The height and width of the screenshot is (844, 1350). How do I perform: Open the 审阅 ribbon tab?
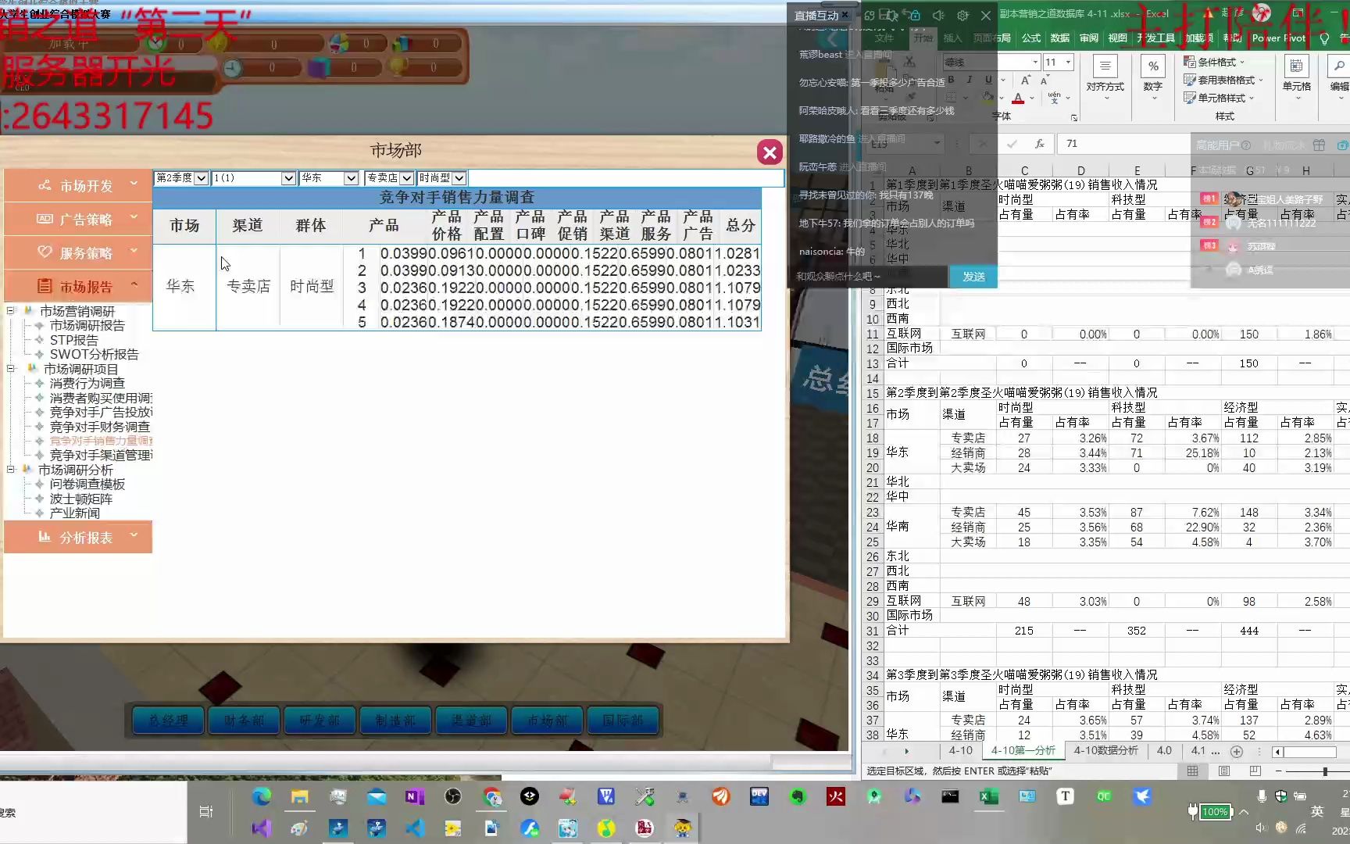1089,38
